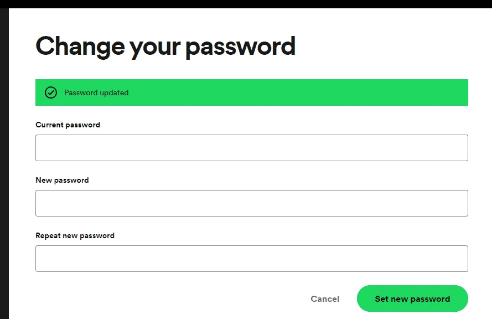Click the word 'updated' in the success banner
The image size is (492, 319).
tap(114, 93)
